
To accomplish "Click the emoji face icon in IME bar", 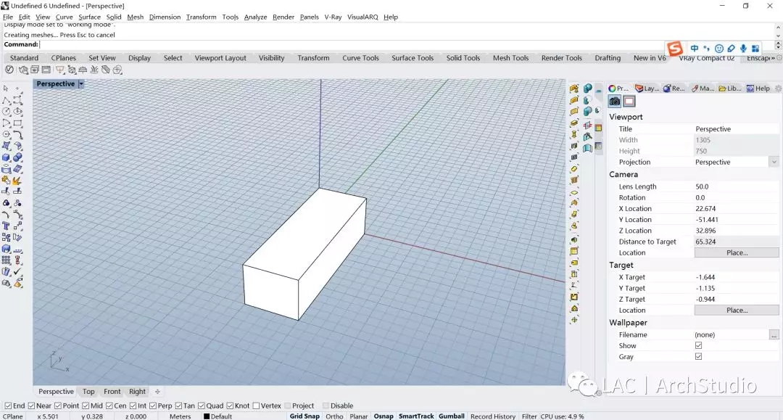I will [x=719, y=49].
